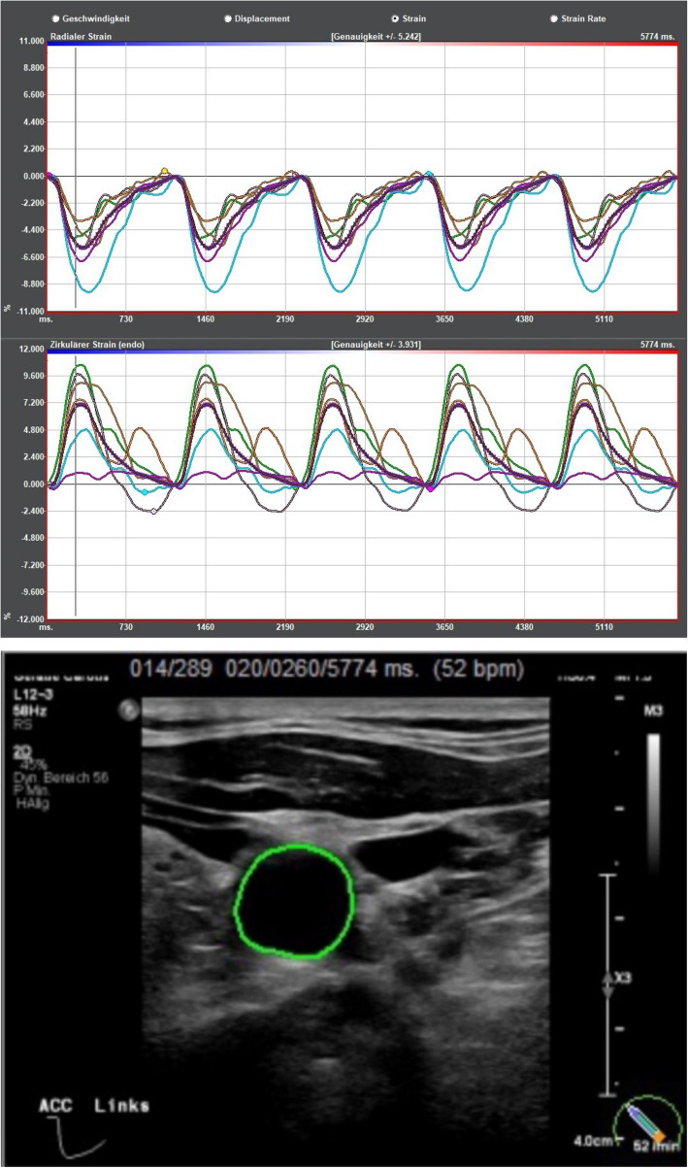Click the yellow peak marker on the radial chart

tap(165, 171)
